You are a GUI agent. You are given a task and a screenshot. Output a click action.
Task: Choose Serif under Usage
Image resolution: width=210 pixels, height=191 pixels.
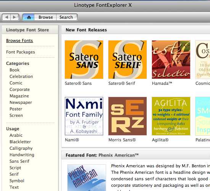pyautogui.click(x=14, y=174)
